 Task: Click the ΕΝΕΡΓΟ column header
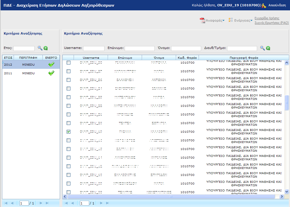click(51, 58)
